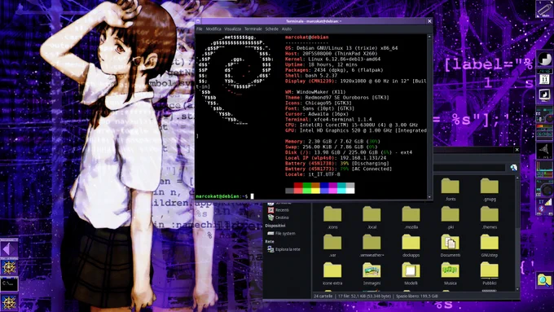Open the Window Maker clip icon labeled Main

point(544,10)
